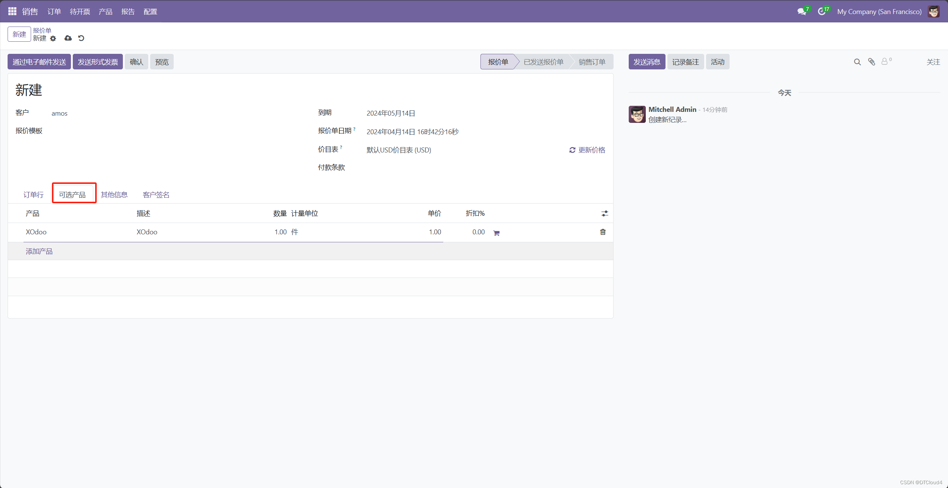This screenshot has height=488, width=948.
Task: Open the apps grid home menu
Action: tap(12, 11)
